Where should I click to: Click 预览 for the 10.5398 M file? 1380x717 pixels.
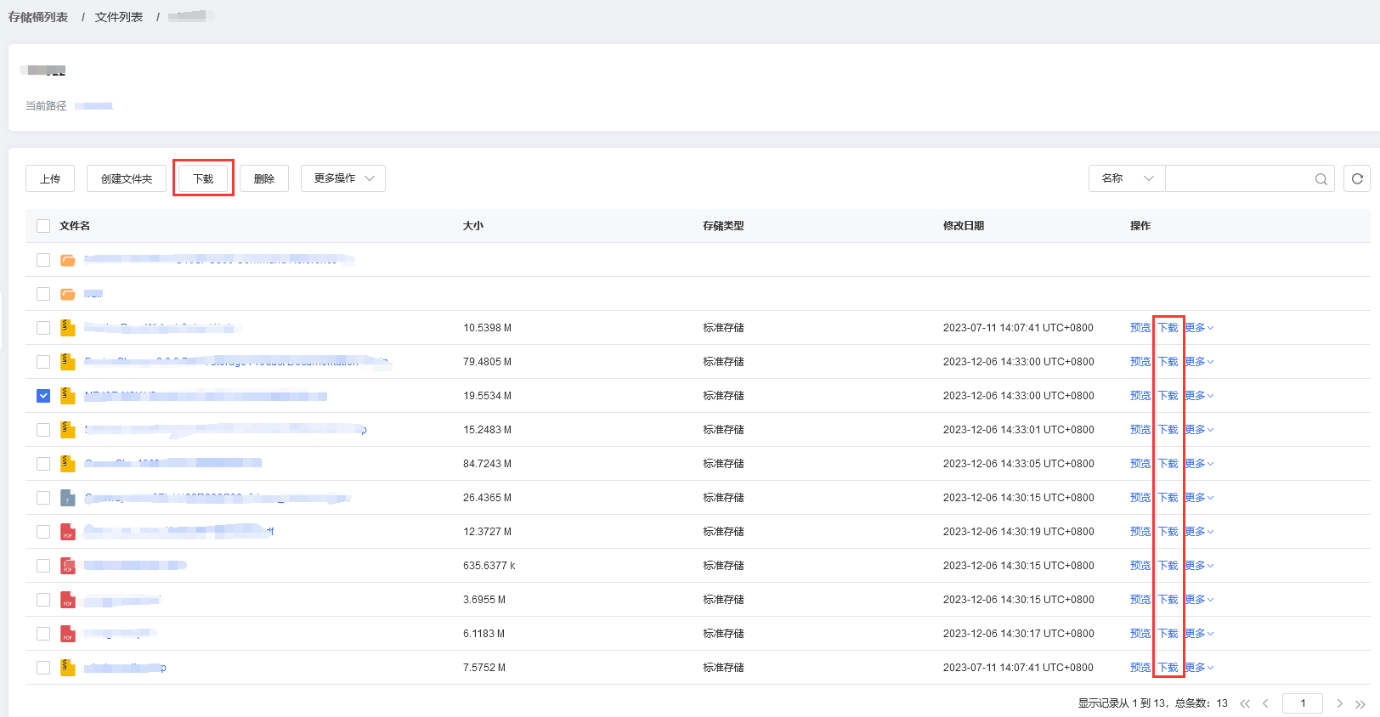tap(1140, 328)
